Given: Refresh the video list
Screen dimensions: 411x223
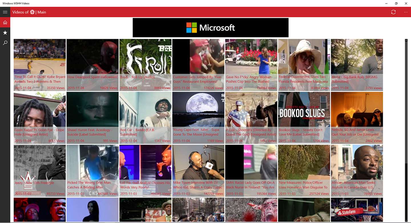Looking at the screenshot, I should pos(393,12).
